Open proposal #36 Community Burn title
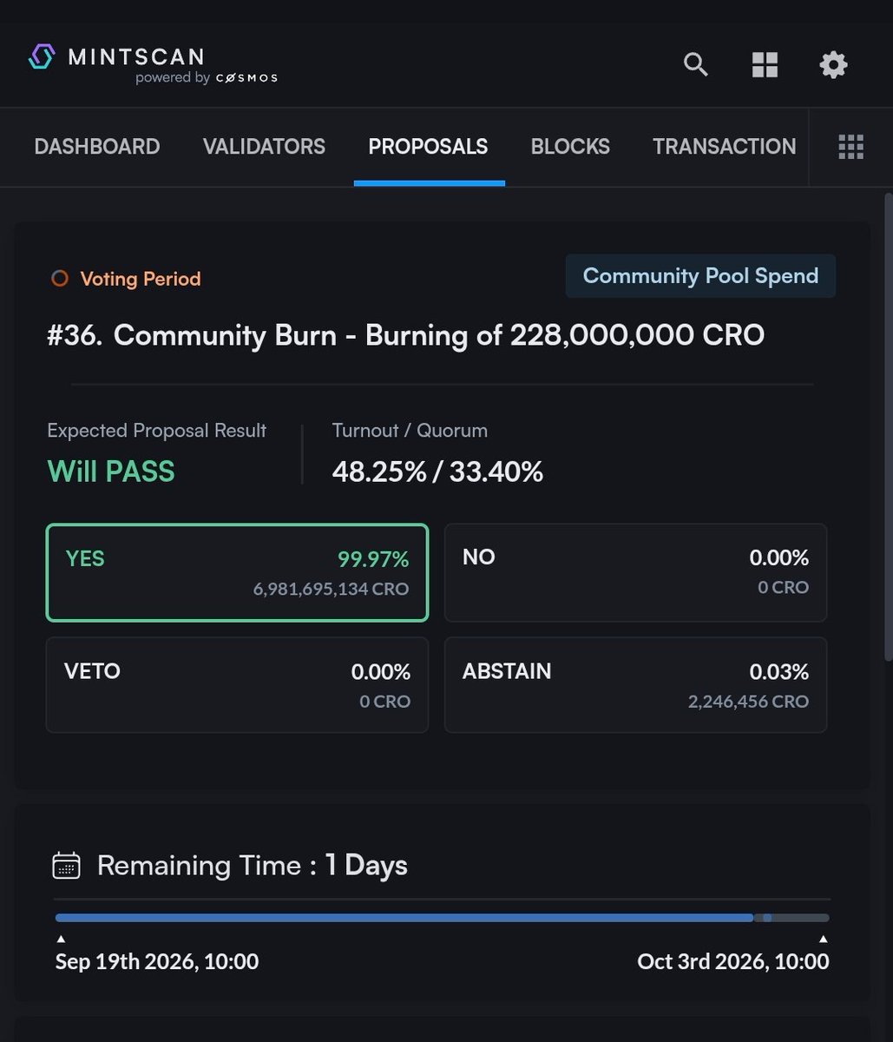893x1042 pixels. pos(405,335)
